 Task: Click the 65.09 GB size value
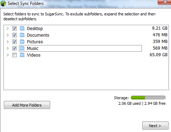coord(158,55)
